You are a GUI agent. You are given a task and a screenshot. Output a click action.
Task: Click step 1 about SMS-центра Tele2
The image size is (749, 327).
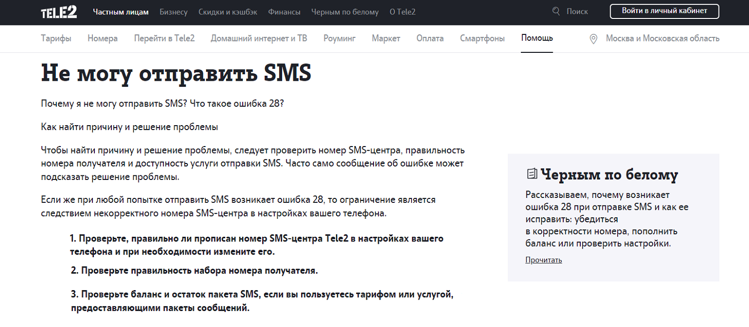[257, 245]
